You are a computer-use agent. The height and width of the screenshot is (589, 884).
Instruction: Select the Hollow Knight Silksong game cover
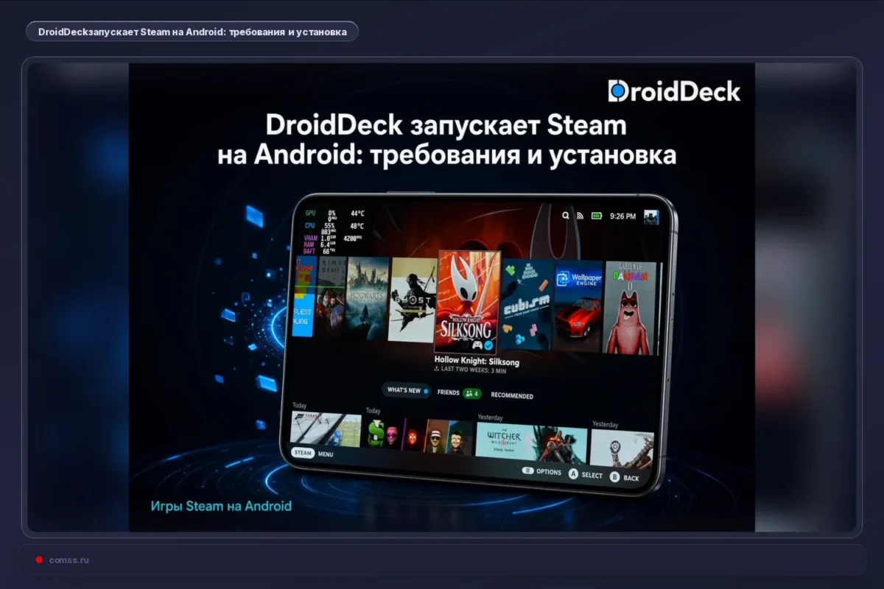click(x=469, y=302)
